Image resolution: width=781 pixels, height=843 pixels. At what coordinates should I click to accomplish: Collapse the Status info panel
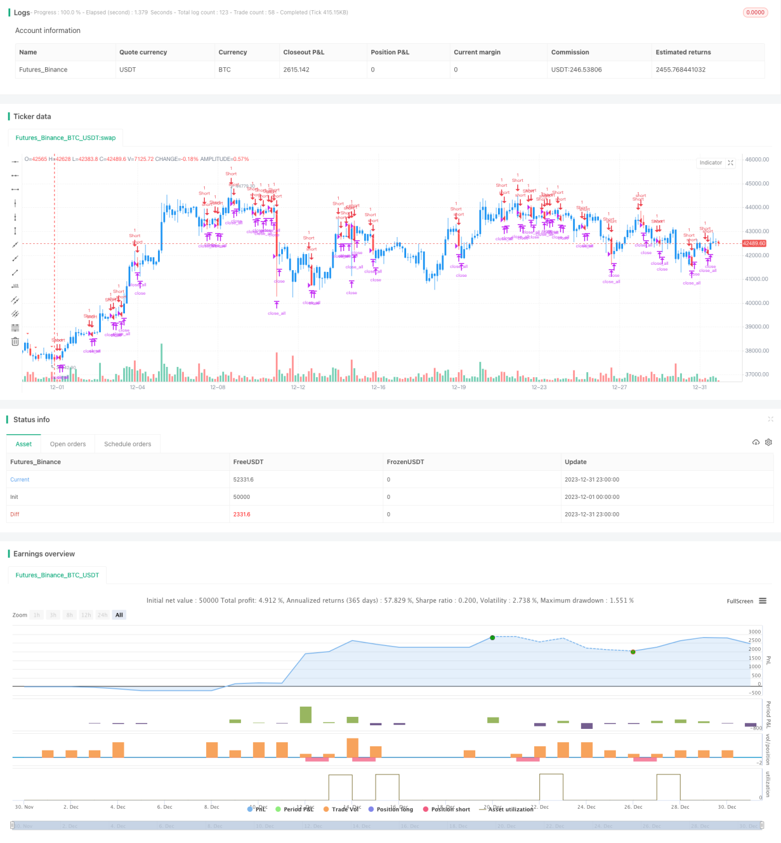click(x=770, y=419)
